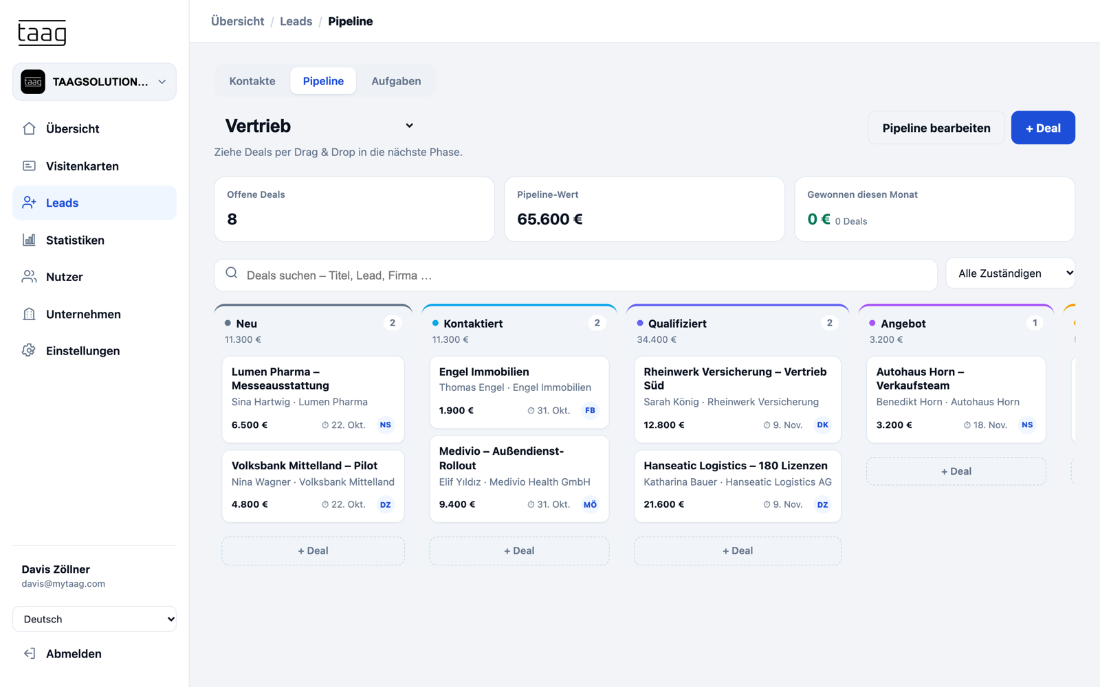Image resolution: width=1100 pixels, height=687 pixels.
Task: Click the Leads person-plus icon
Action: point(29,203)
